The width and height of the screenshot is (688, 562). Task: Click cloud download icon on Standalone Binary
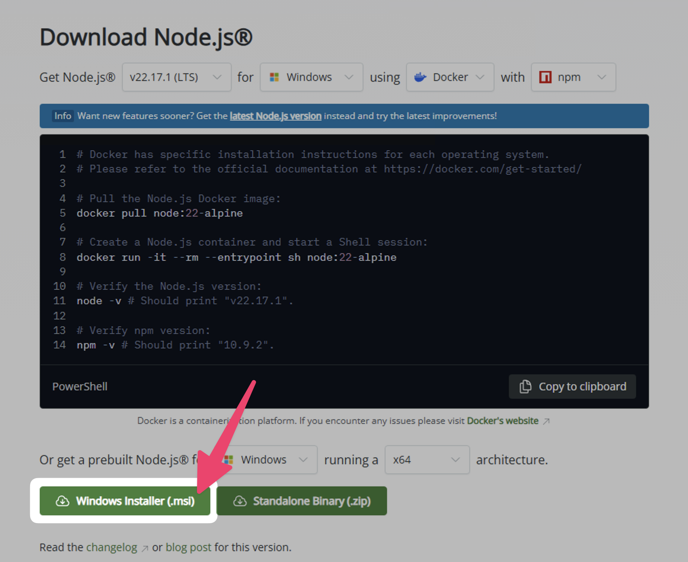coord(240,501)
